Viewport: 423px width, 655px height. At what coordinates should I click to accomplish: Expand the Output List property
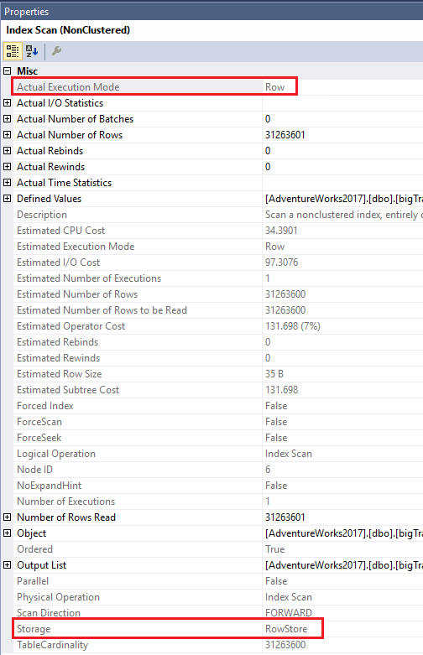(x=7, y=564)
